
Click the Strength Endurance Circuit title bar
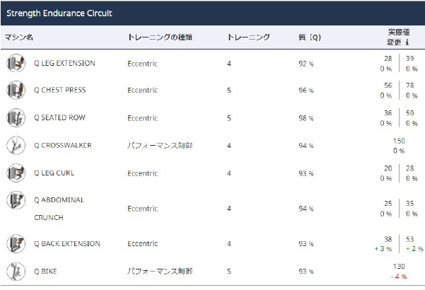point(212,13)
